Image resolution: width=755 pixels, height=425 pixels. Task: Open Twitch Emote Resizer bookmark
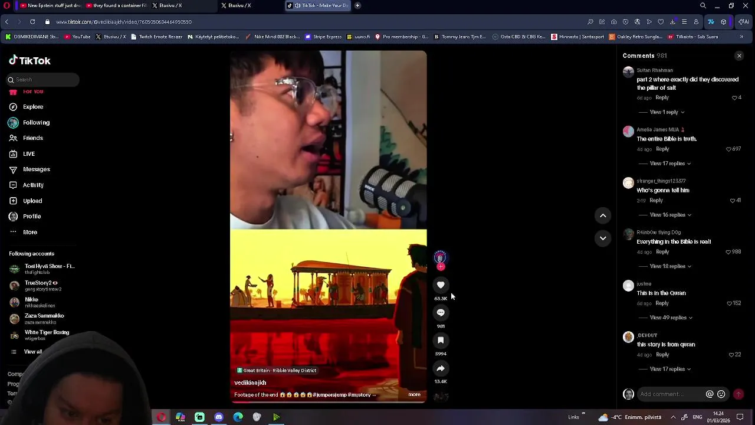(156, 37)
